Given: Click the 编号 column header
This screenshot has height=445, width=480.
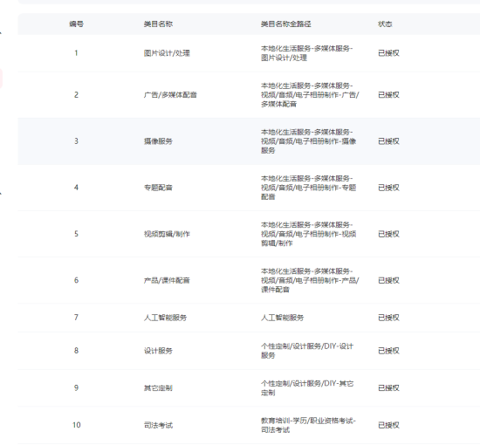Looking at the screenshot, I should (76, 24).
